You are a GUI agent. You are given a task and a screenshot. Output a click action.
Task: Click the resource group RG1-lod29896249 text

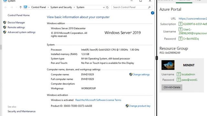click(170, 53)
